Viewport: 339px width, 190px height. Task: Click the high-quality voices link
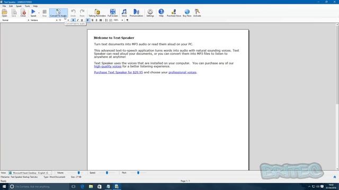tap(108, 66)
